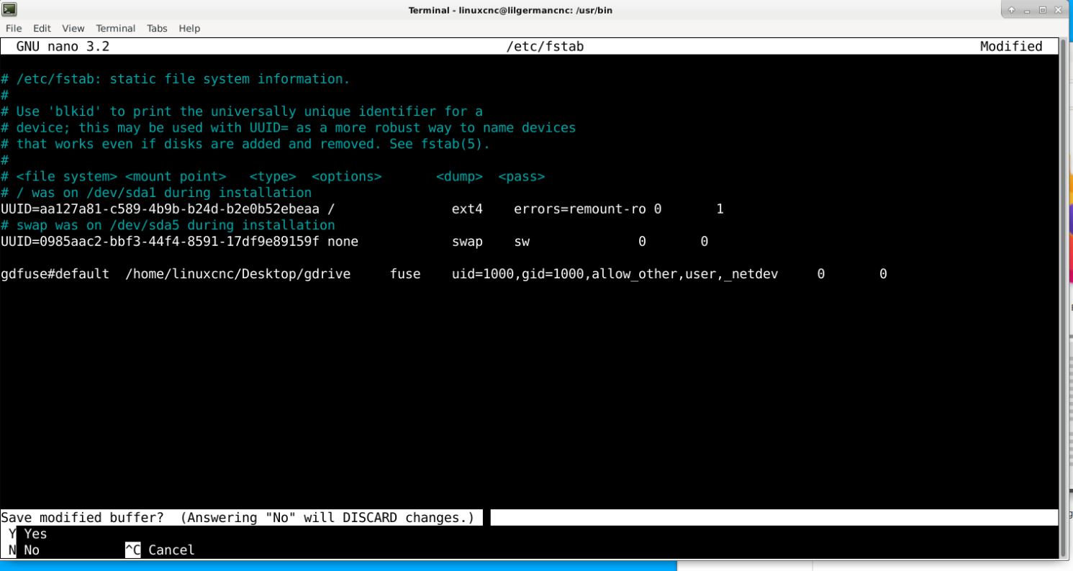
Task: Click the sw option in the swap line
Action: tap(522, 242)
